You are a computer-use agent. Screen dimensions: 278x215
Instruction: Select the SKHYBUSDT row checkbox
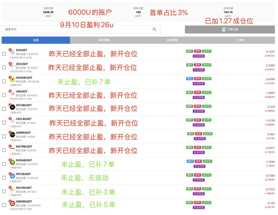point(4,191)
